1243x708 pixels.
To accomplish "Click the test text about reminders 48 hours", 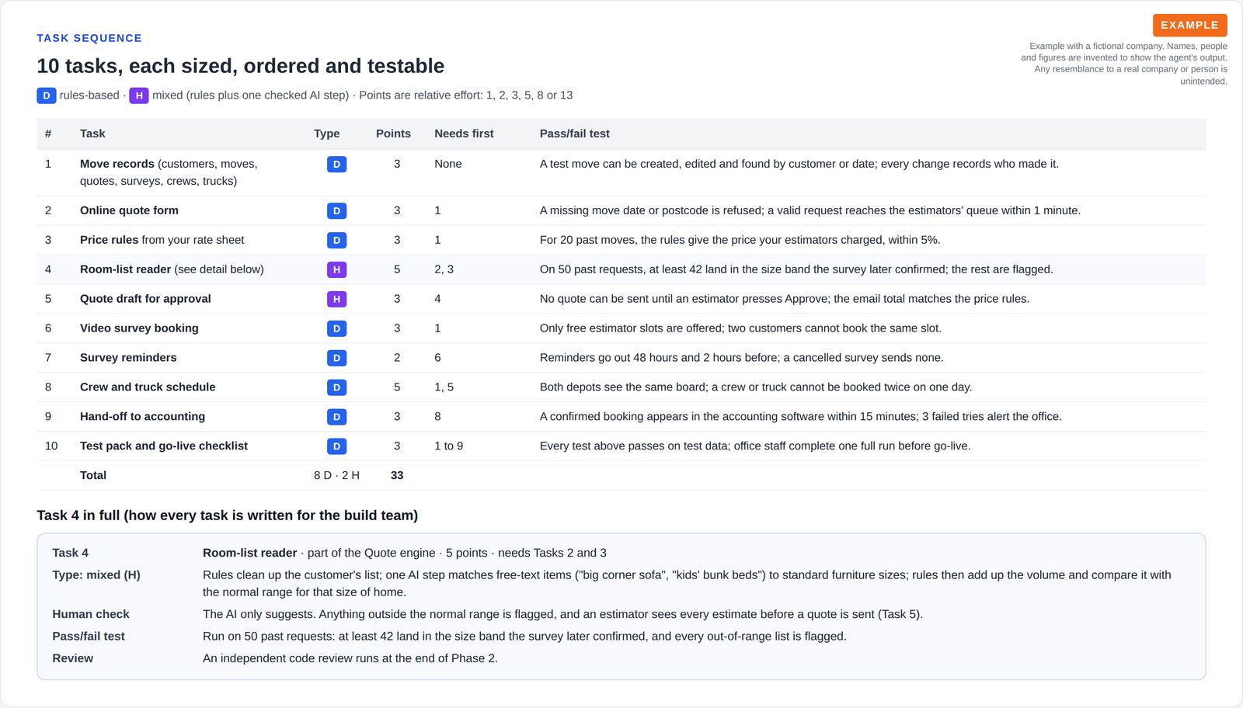I will pos(741,358).
